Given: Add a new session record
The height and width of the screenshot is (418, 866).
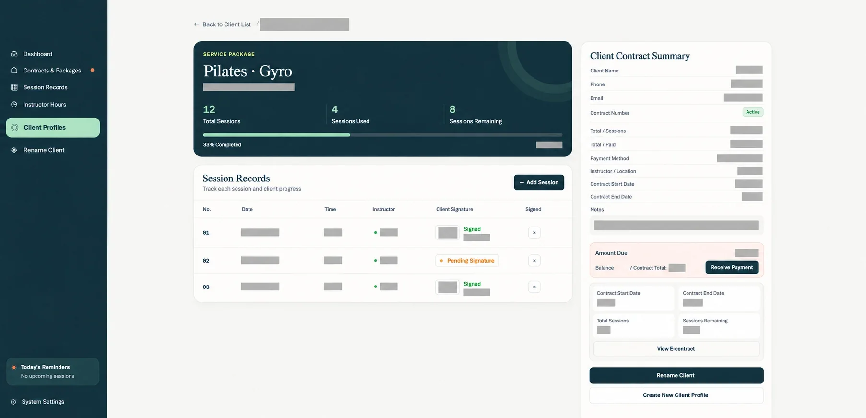Looking at the screenshot, I should coord(539,182).
